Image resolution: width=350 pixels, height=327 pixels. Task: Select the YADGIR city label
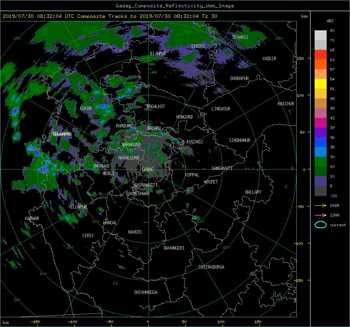click(x=269, y=59)
